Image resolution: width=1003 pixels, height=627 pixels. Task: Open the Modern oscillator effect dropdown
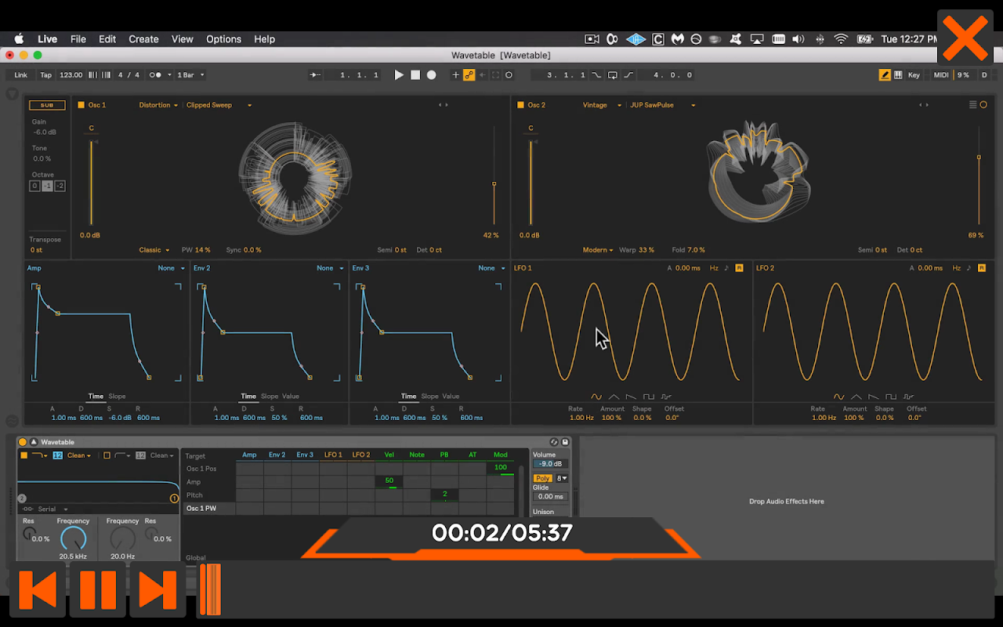click(598, 250)
